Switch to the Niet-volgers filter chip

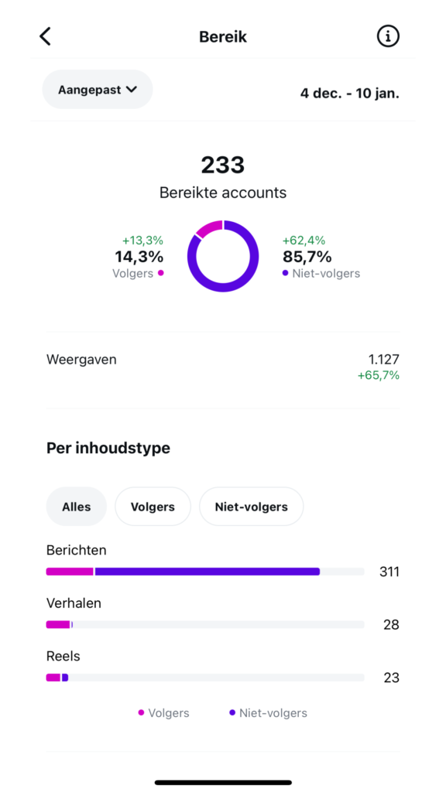click(252, 507)
